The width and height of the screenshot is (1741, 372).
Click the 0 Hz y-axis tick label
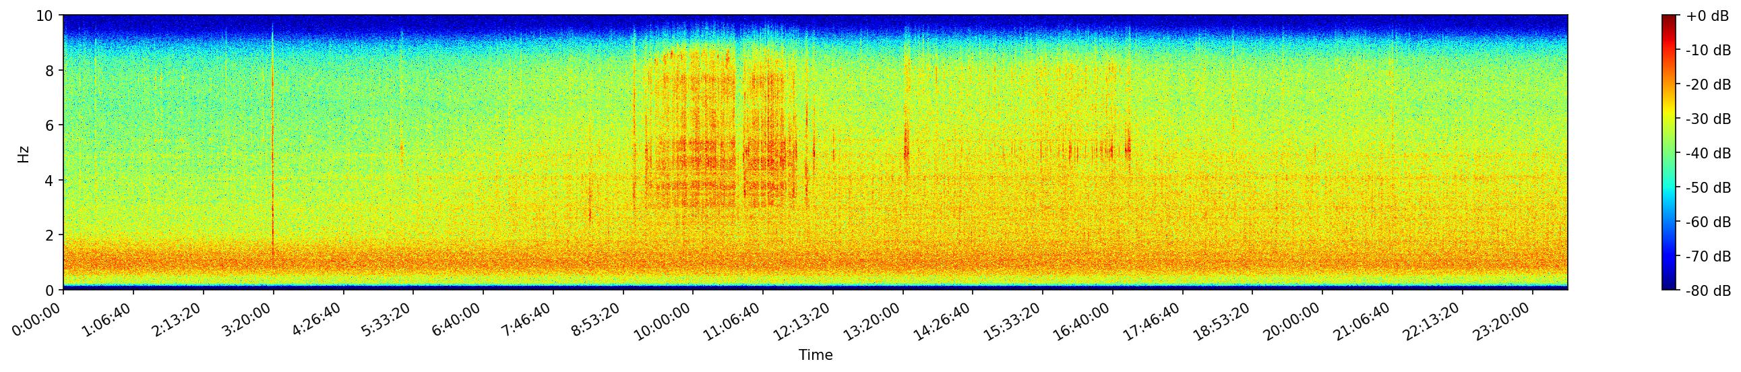(51, 290)
